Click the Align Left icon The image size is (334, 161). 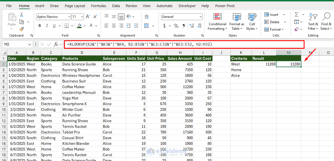tap(107, 26)
